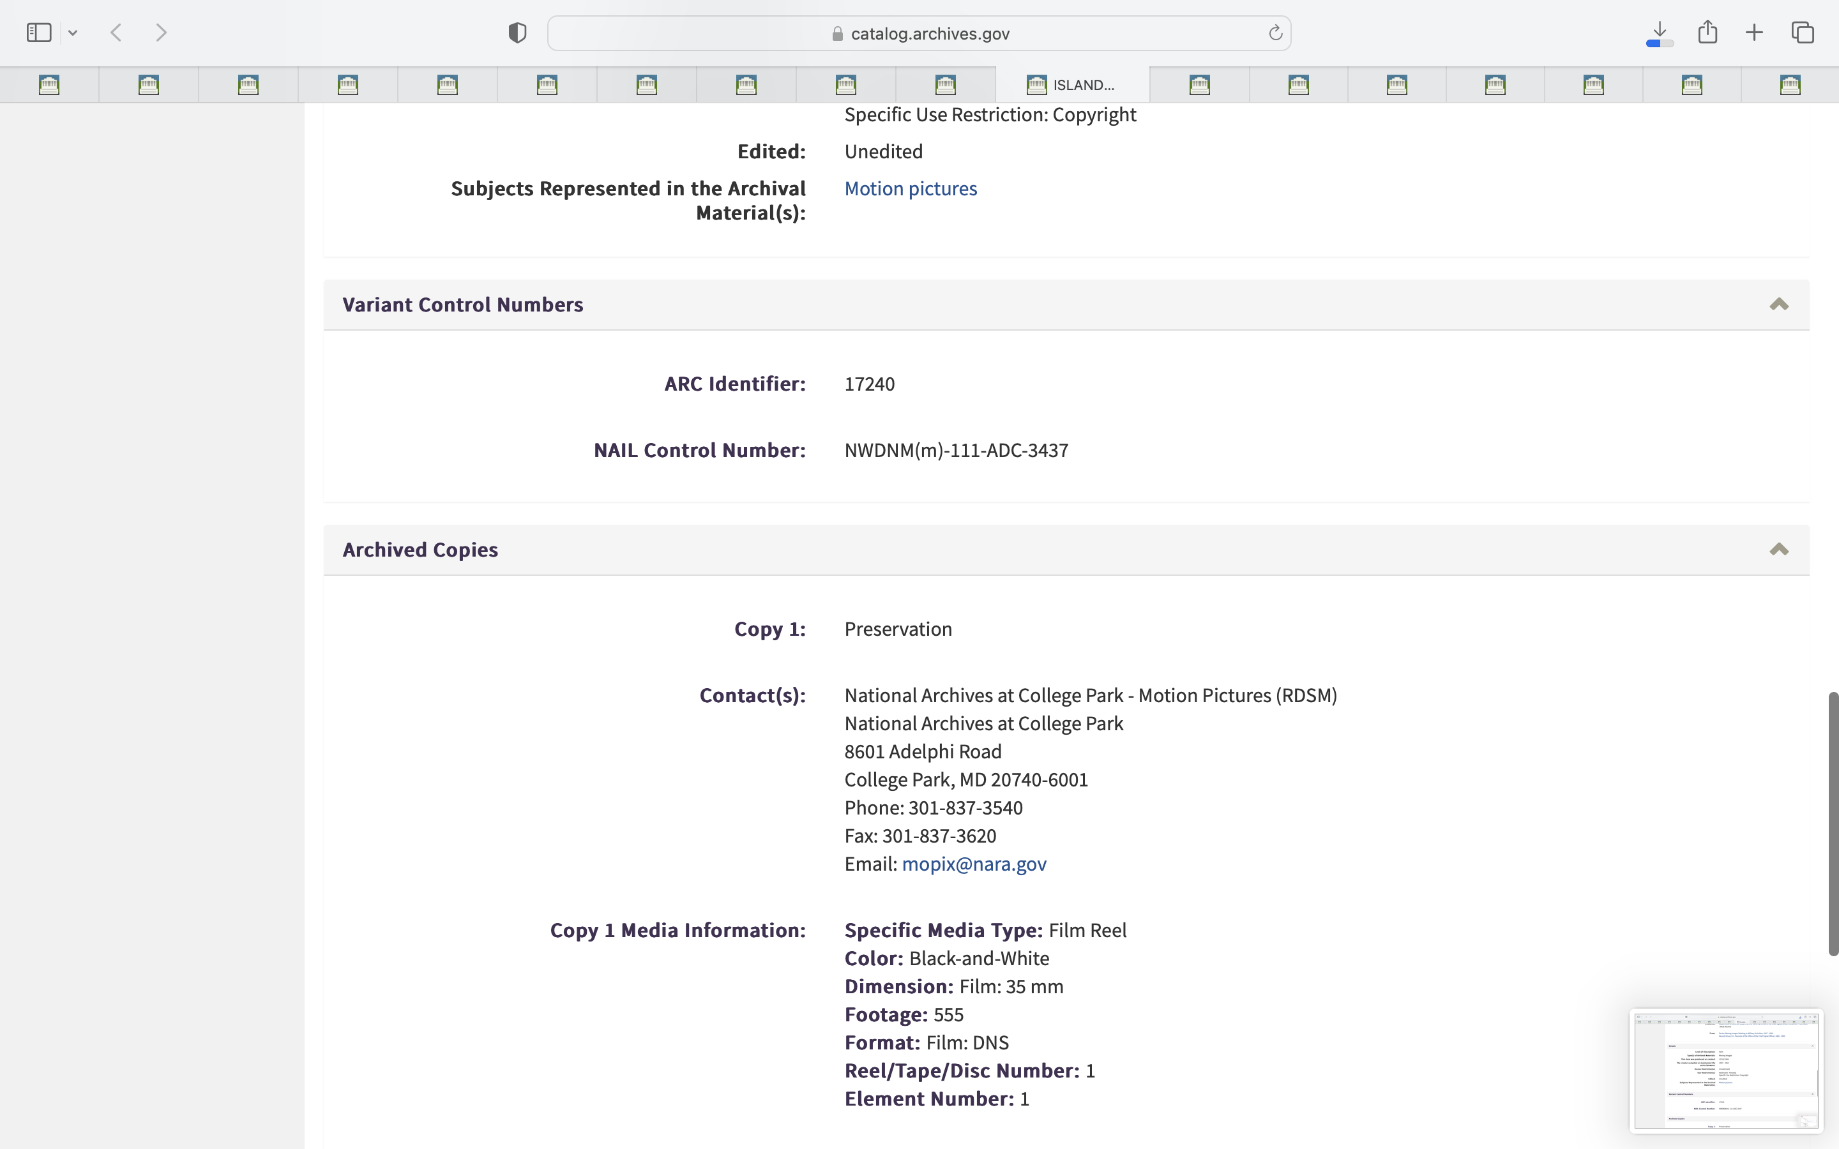Toggle the Safari sidebar icon
The image size is (1839, 1149).
coord(39,33)
